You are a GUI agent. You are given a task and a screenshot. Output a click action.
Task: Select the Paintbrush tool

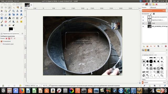coord(2,22)
